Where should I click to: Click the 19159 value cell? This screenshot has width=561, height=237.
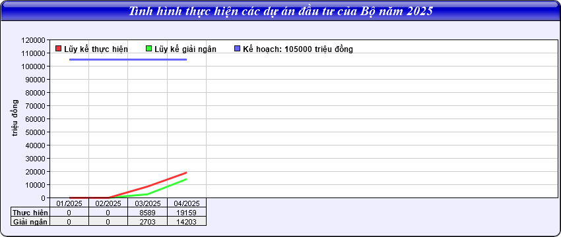186,213
